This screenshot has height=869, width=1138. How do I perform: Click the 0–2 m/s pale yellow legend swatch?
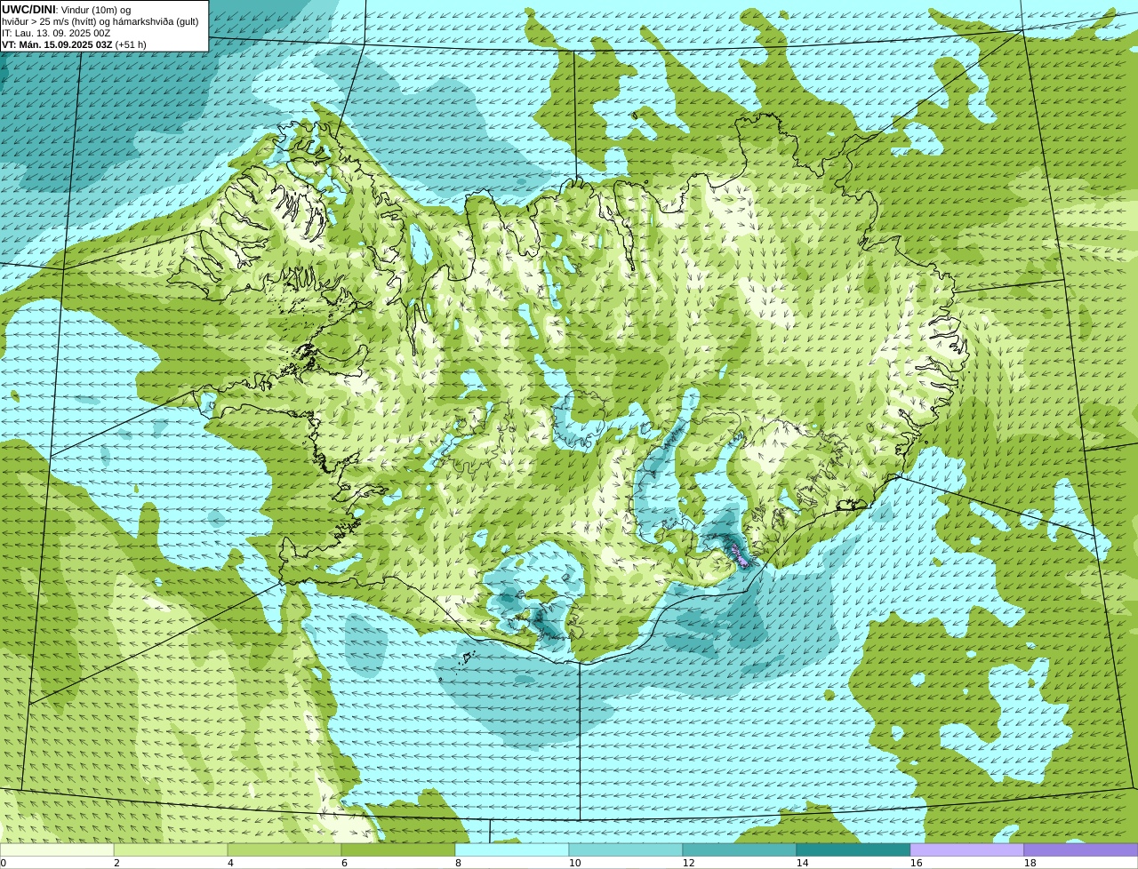[57, 849]
